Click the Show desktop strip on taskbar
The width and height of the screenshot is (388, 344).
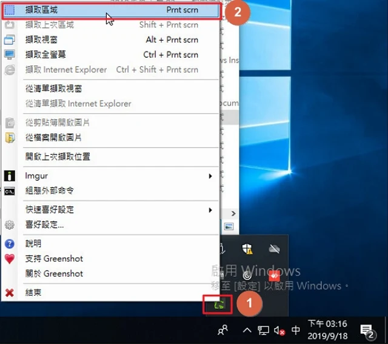(386, 330)
